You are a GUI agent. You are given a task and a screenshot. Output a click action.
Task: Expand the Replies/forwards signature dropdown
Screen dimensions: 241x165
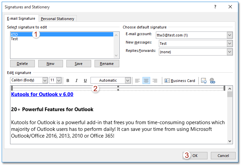pos(230,52)
